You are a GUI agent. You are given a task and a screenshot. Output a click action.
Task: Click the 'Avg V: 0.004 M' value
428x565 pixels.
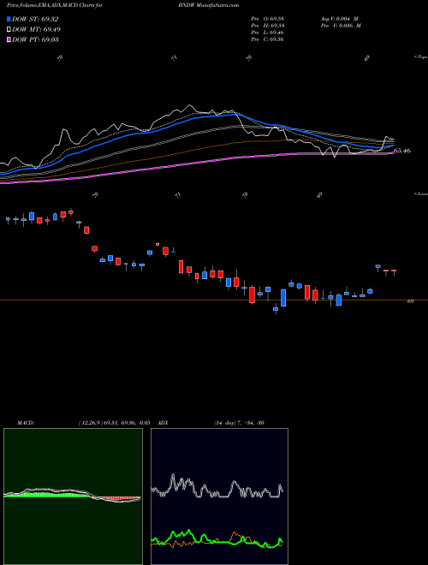click(340, 19)
